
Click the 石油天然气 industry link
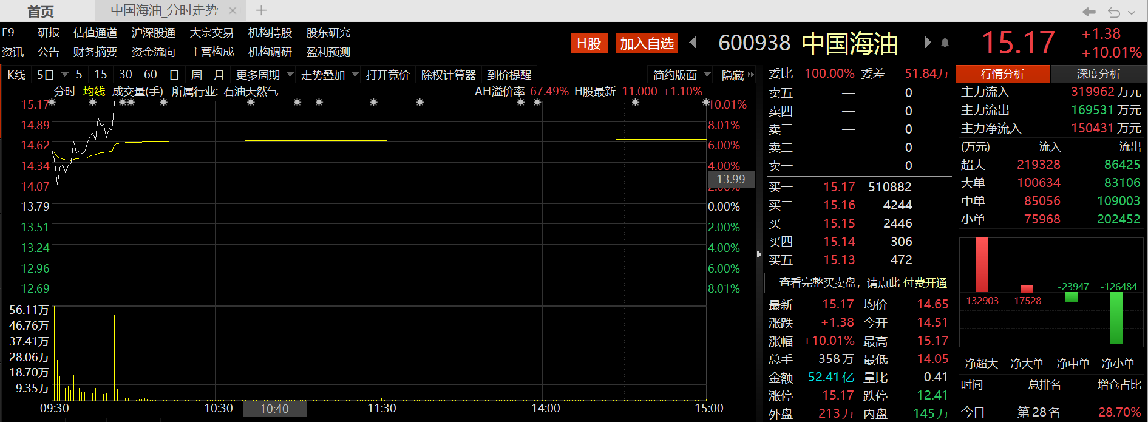[251, 91]
